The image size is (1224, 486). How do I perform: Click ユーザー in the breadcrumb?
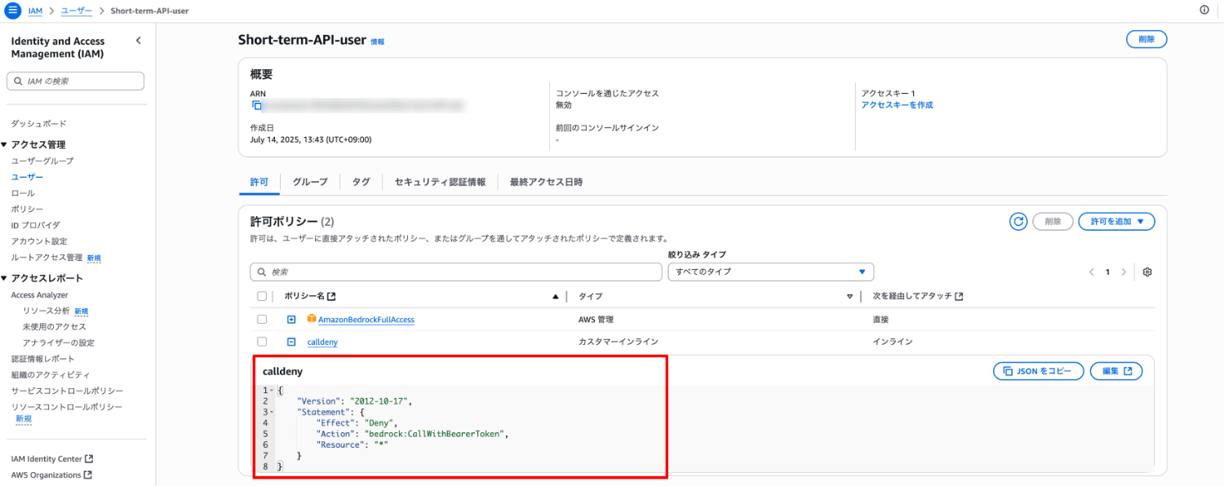[77, 10]
